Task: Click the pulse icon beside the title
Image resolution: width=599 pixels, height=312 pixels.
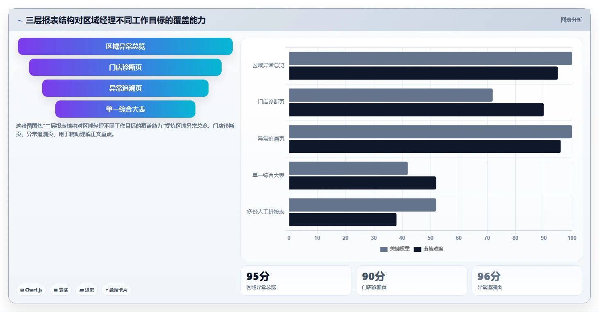Action: pyautogui.click(x=20, y=20)
